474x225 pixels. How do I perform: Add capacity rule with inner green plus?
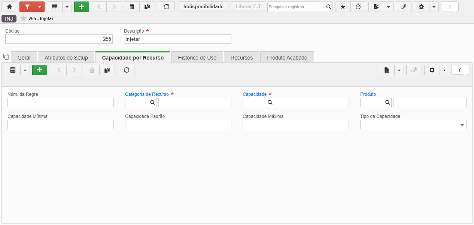point(40,70)
